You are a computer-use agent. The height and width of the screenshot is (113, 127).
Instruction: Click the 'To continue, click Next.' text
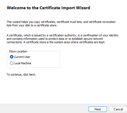coord(21,75)
